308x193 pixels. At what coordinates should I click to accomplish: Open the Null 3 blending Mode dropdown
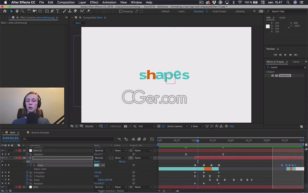pyautogui.click(x=101, y=151)
